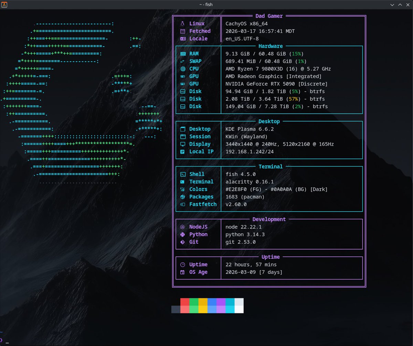Viewport: 413px width, 346px height.
Task: Click the Disk icon on the 3.64 TiB row
Action: pyautogui.click(x=183, y=99)
